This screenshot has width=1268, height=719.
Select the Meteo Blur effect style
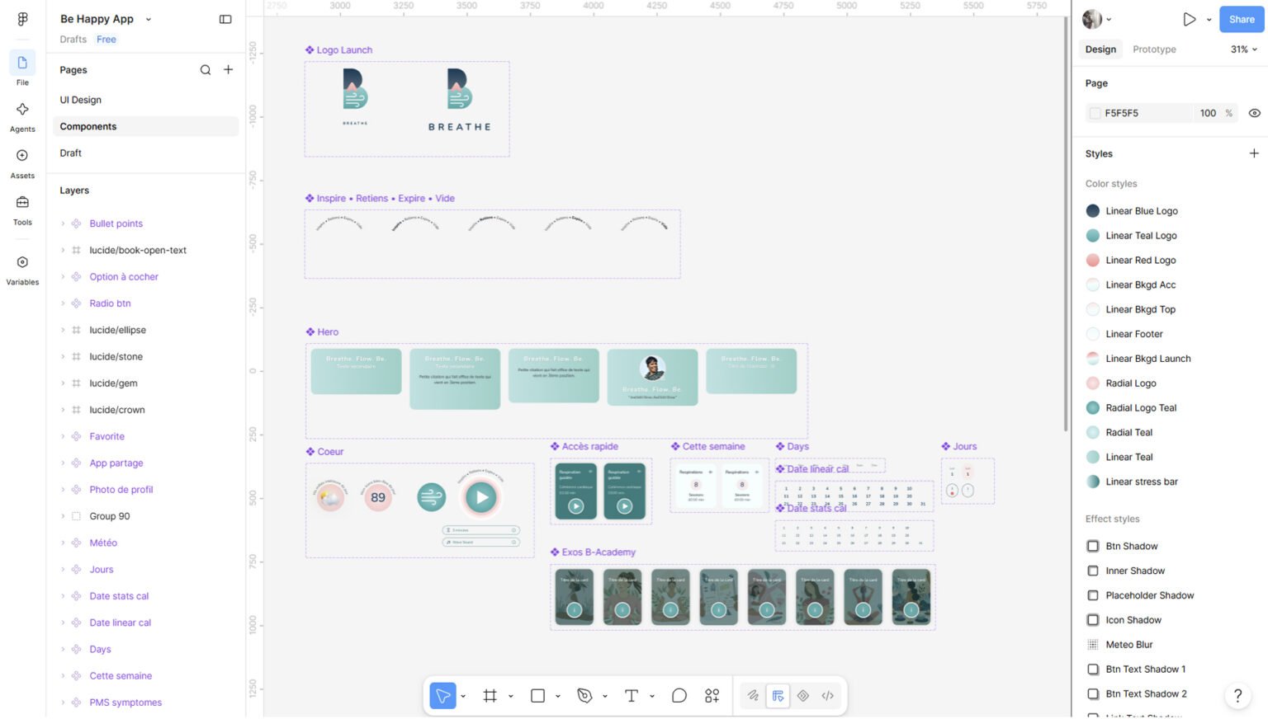pos(1128,645)
